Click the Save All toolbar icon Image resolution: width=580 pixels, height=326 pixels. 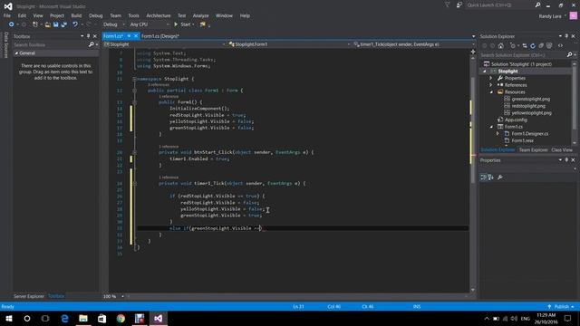click(64, 24)
